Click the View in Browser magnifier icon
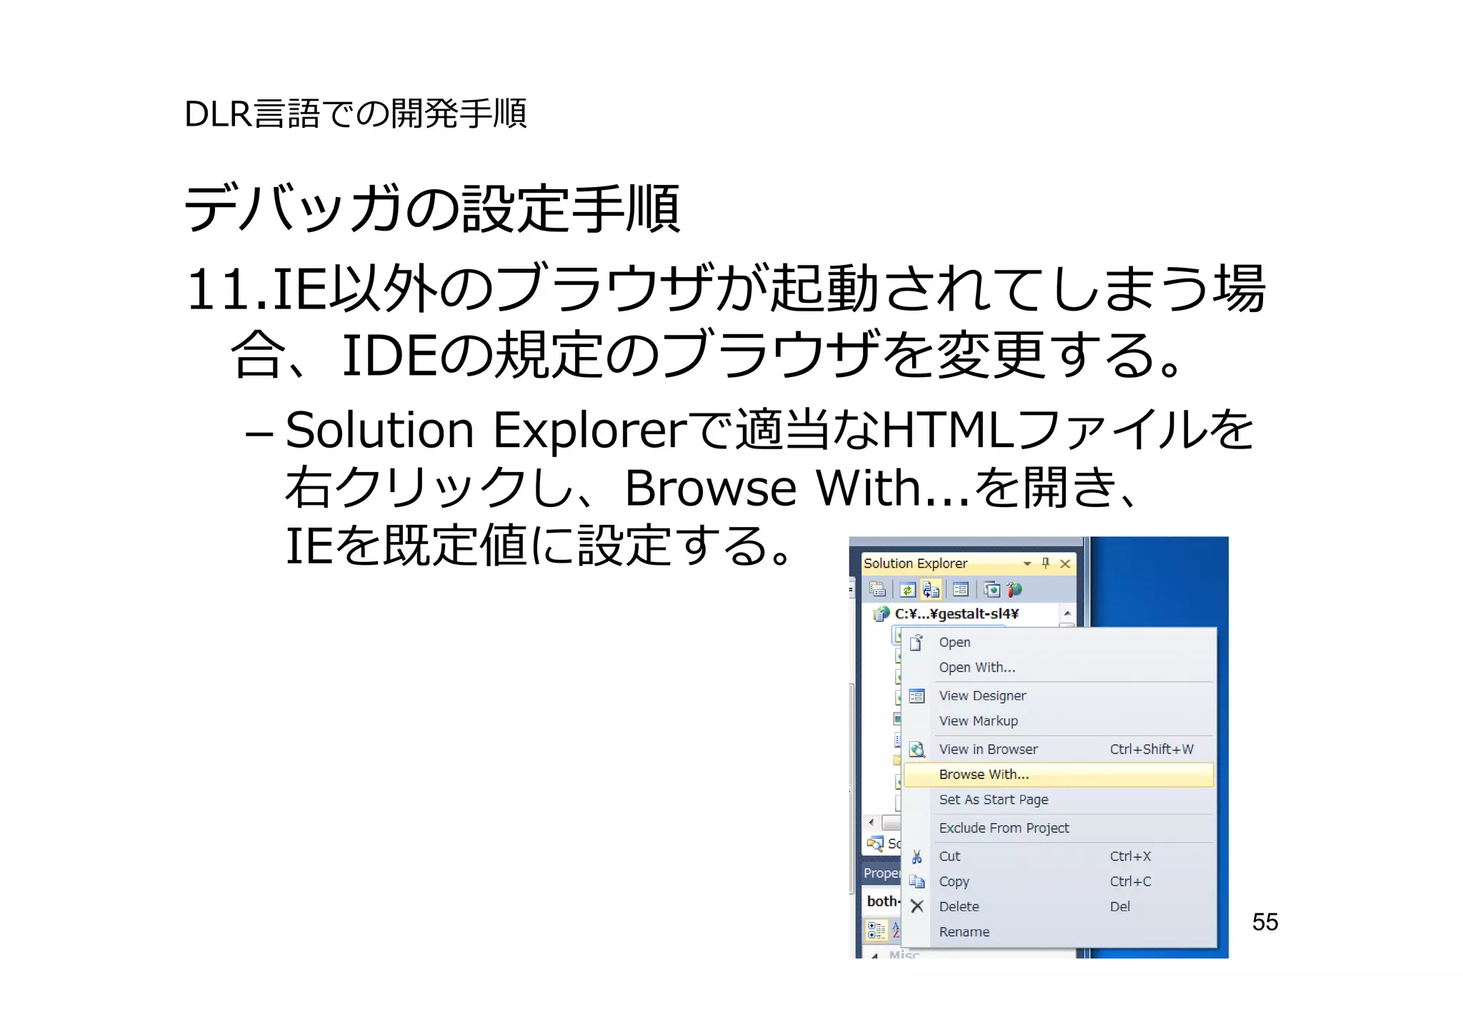1463x1034 pixels. [917, 749]
